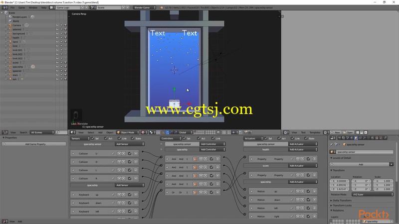Image resolution: width=399 pixels, height=224 pixels.
Task: Toggle Link checkbox in Controllers header
Action: (213, 138)
